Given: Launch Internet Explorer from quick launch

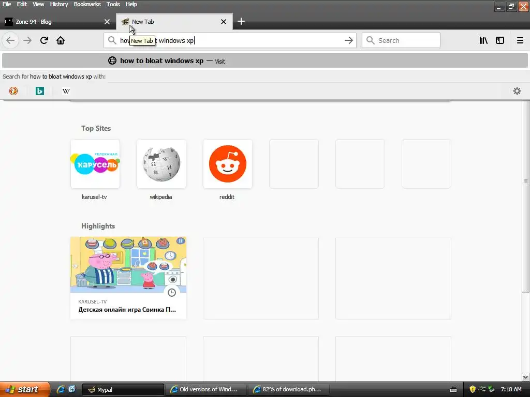Looking at the screenshot, I should 61,390.
